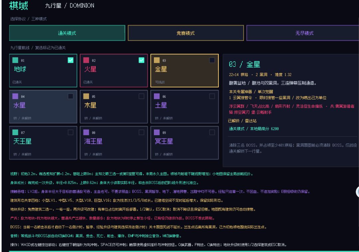Choose the 木星 planet name

[90, 105]
